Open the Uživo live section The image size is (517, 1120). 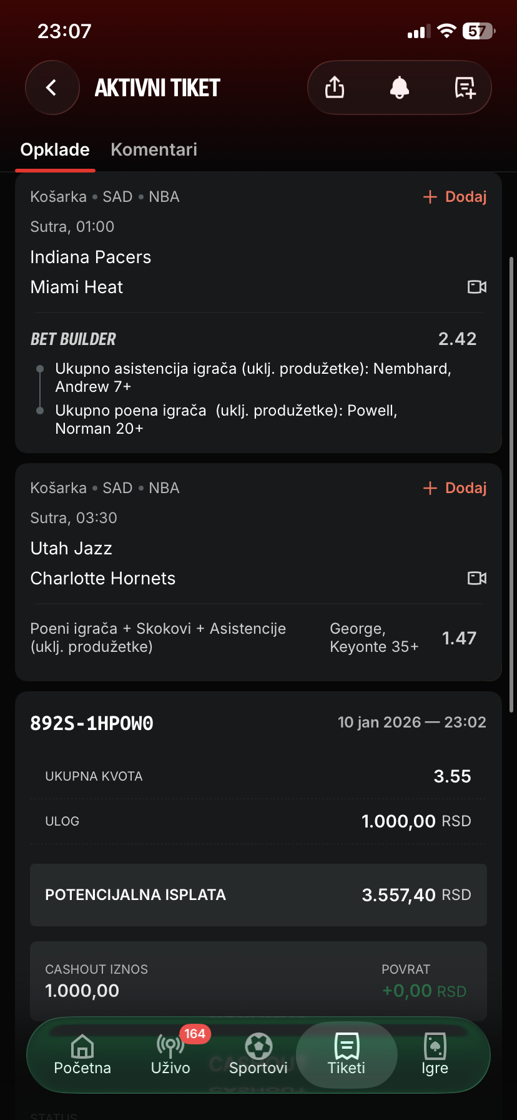[x=170, y=1054]
